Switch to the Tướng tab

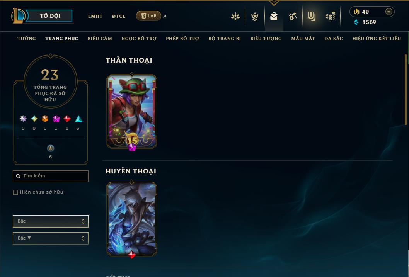pos(27,39)
